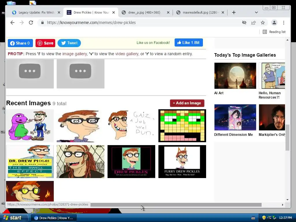Close the Legacy Update tab
The width and height of the screenshot is (296, 222).
pos(59,12)
